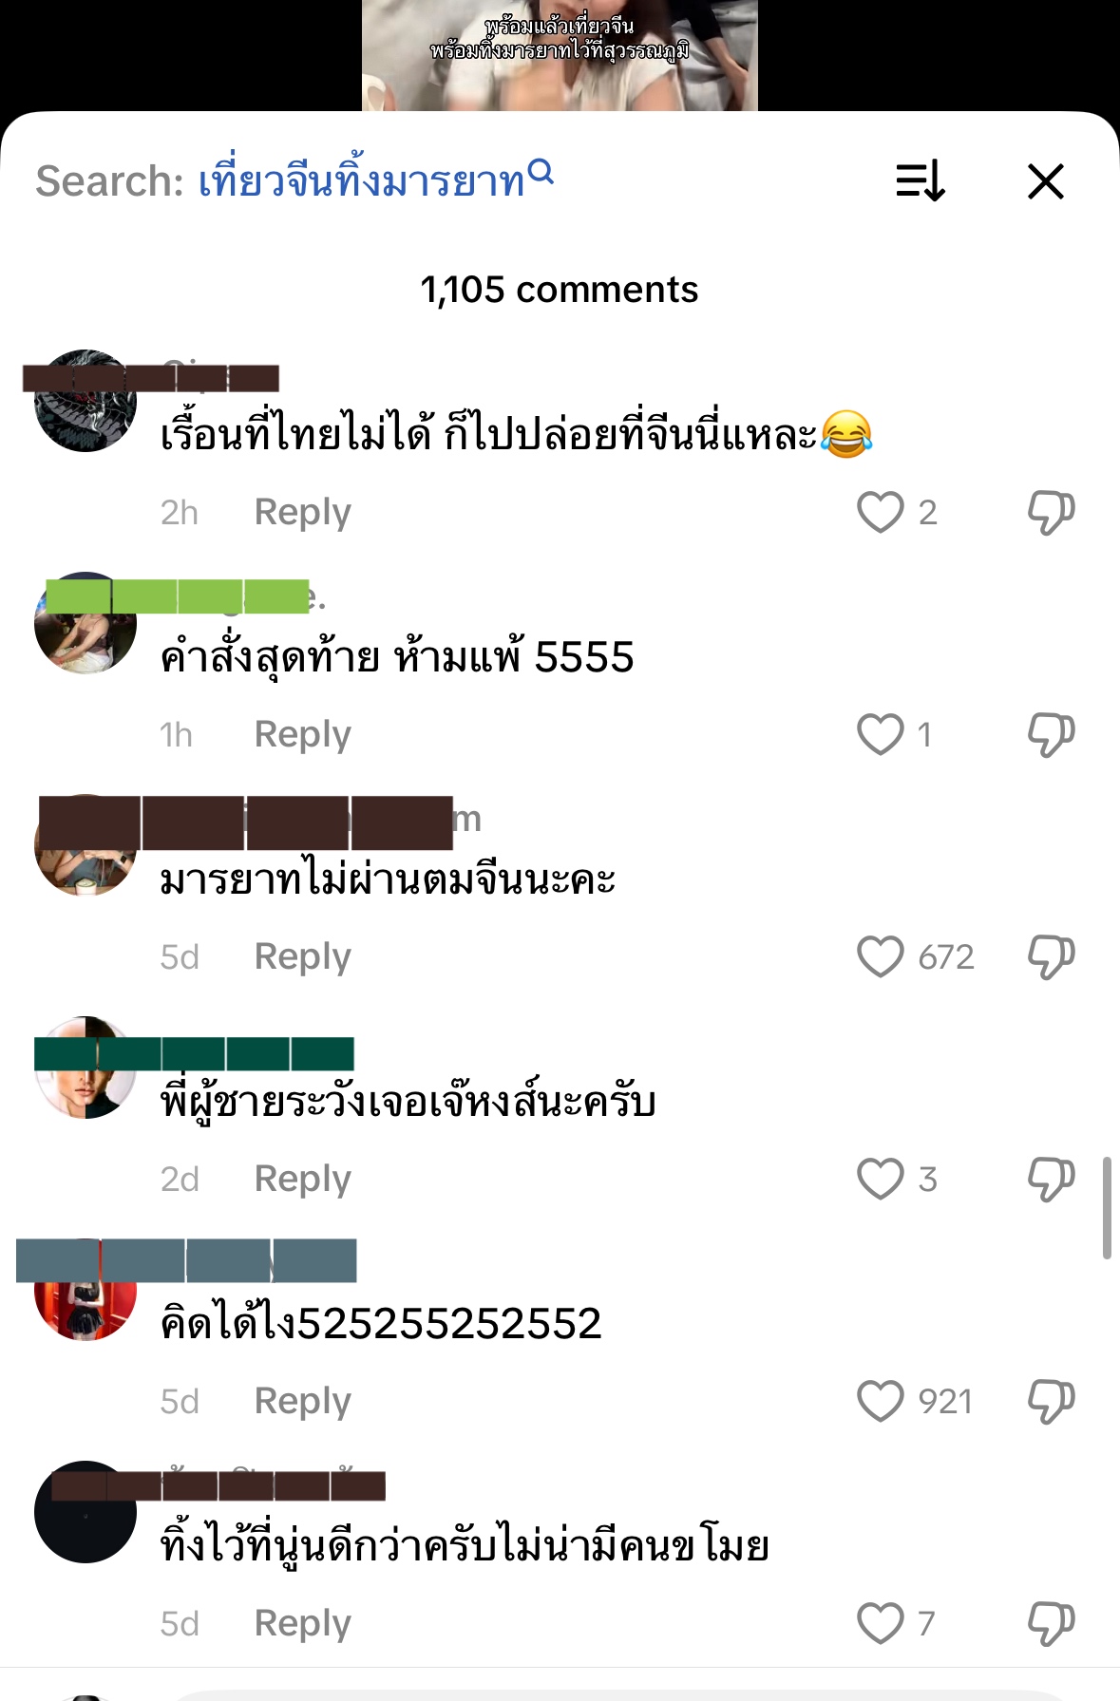
Task: Reply to the 2h-old comment
Action: [x=303, y=513]
